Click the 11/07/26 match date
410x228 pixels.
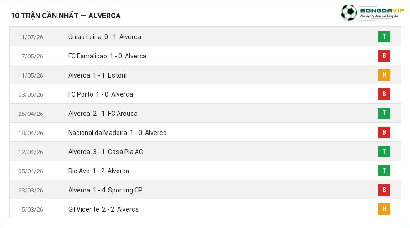point(31,37)
